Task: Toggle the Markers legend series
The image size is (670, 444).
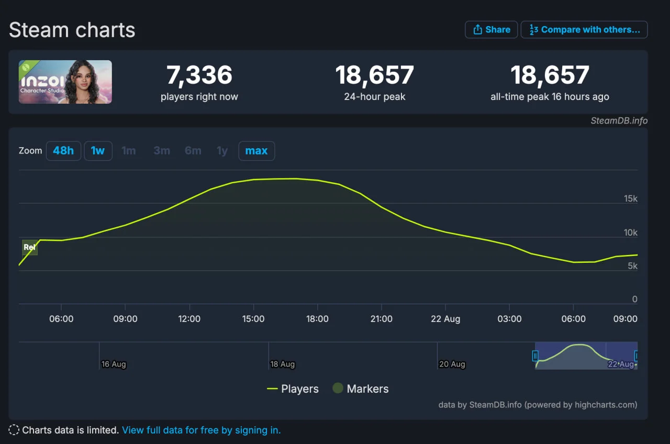Action: [361, 389]
